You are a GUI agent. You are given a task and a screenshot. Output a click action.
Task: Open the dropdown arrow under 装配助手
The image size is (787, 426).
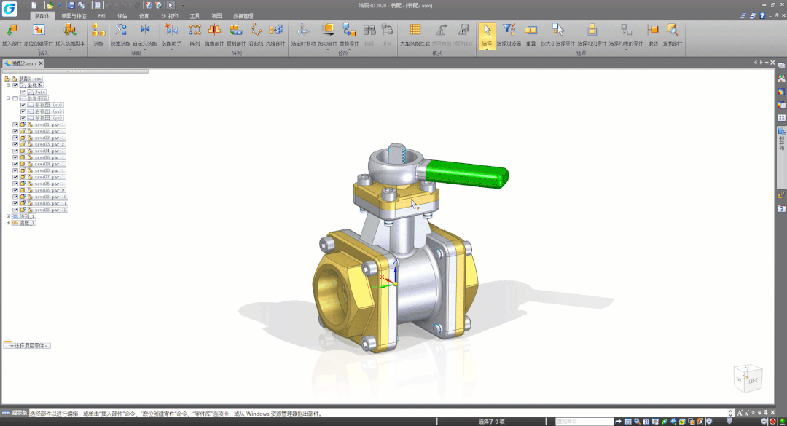click(171, 49)
